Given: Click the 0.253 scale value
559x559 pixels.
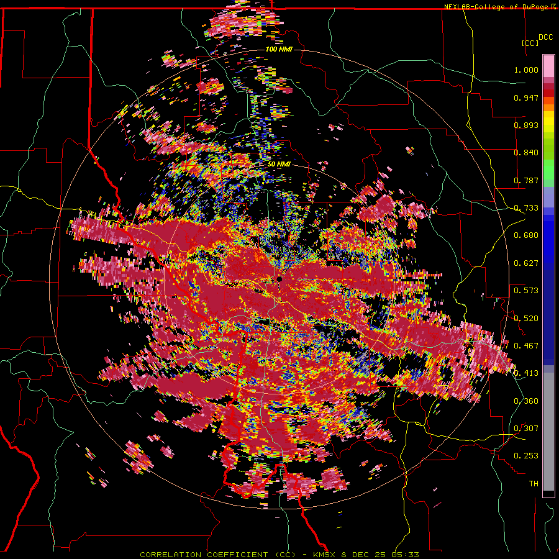Looking at the screenshot, I should (526, 456).
